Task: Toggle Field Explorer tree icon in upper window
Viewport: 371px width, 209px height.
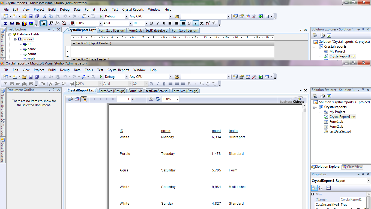Action: [43, 23]
